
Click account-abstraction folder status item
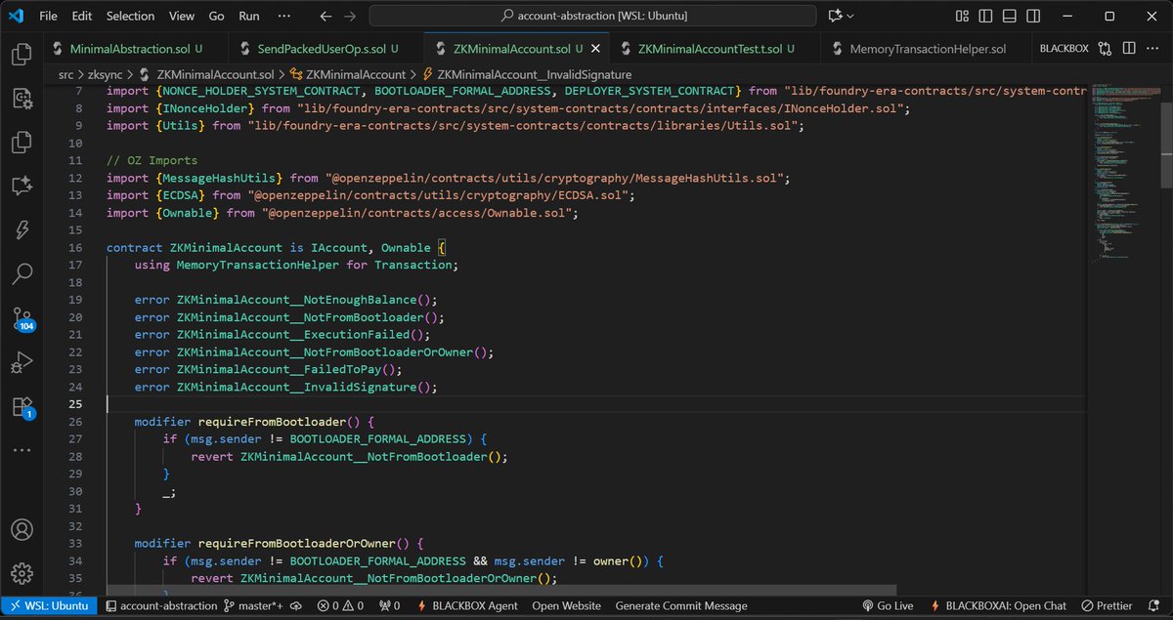coord(159,605)
